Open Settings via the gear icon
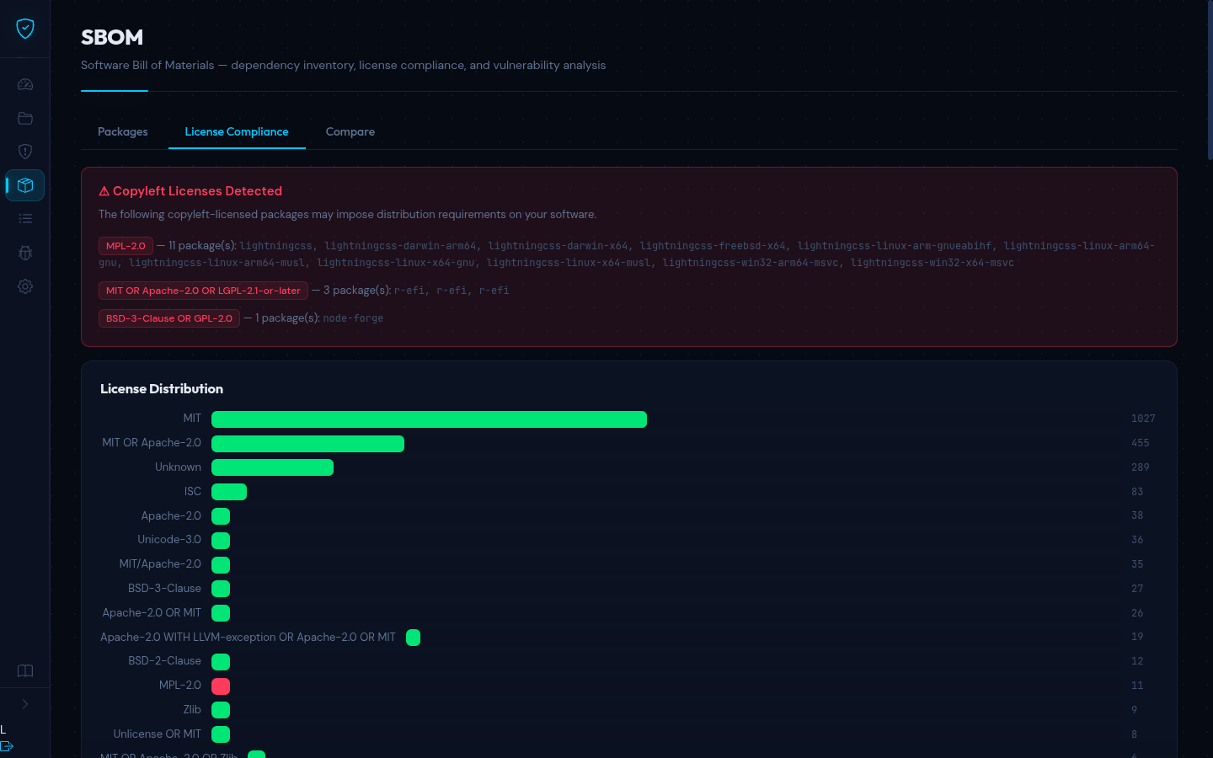The image size is (1213, 758). (24, 286)
